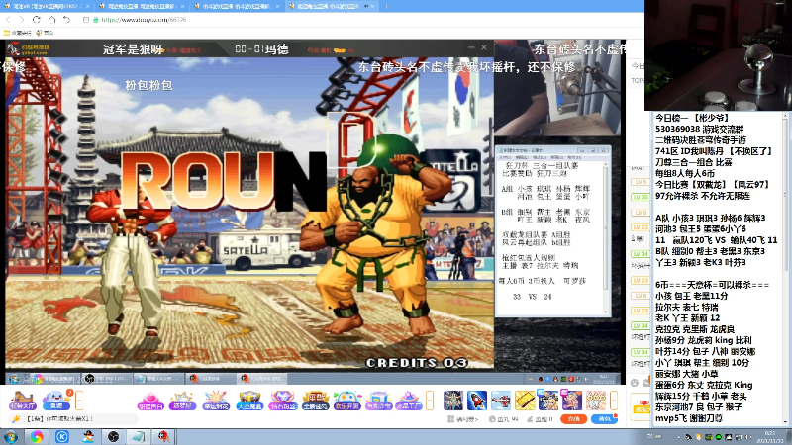Open the colorful browser taskbar icon

37,436
